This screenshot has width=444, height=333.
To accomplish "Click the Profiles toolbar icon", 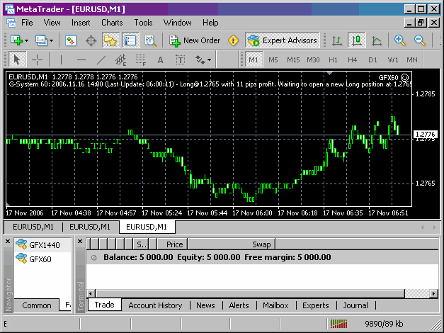I will coord(41,40).
